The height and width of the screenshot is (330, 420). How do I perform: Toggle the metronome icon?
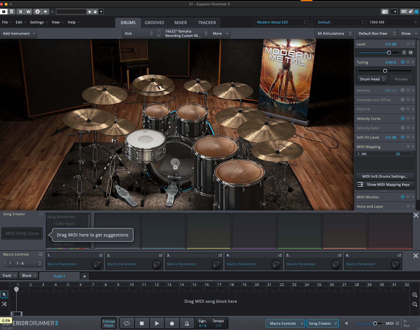pyautogui.click(x=187, y=323)
